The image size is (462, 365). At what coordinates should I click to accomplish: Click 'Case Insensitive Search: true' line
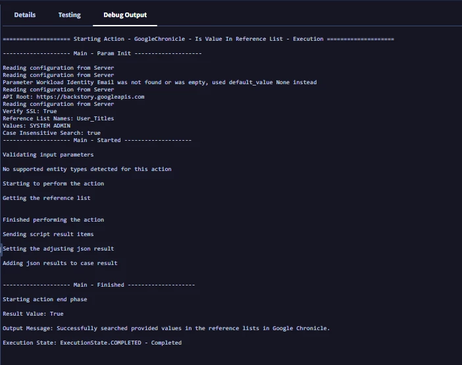[51, 133]
